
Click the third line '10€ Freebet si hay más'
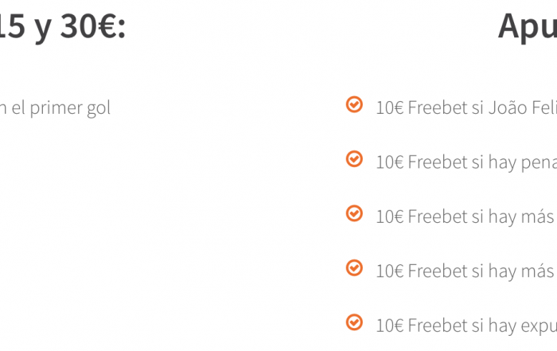tap(466, 216)
